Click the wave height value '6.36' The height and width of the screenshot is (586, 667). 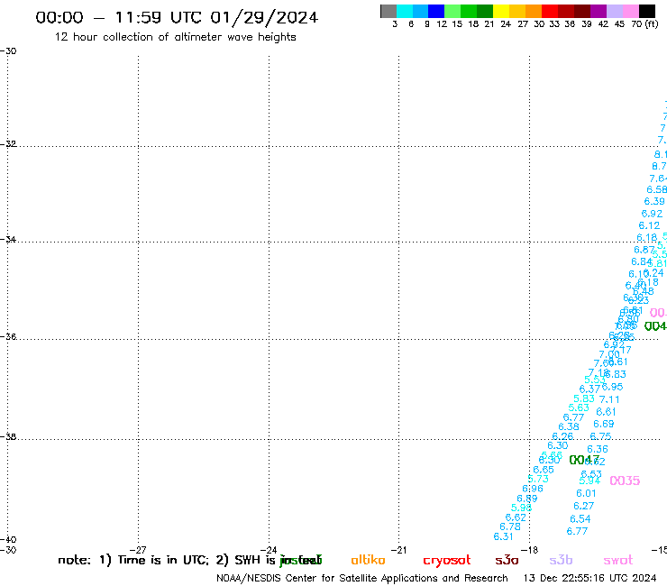598,449
